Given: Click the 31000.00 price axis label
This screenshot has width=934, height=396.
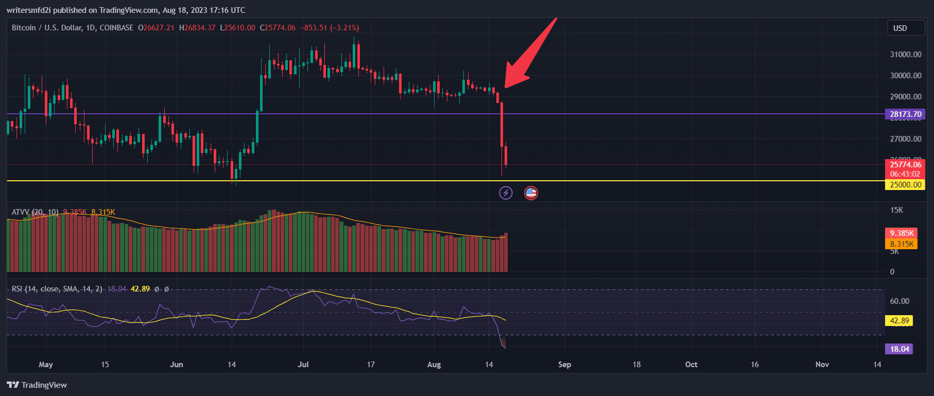Looking at the screenshot, I should (x=905, y=55).
